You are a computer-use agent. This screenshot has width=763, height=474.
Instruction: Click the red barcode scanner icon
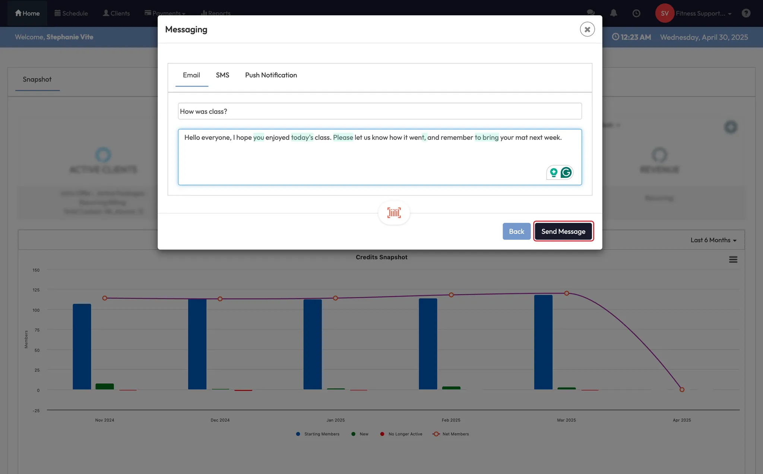tap(394, 213)
